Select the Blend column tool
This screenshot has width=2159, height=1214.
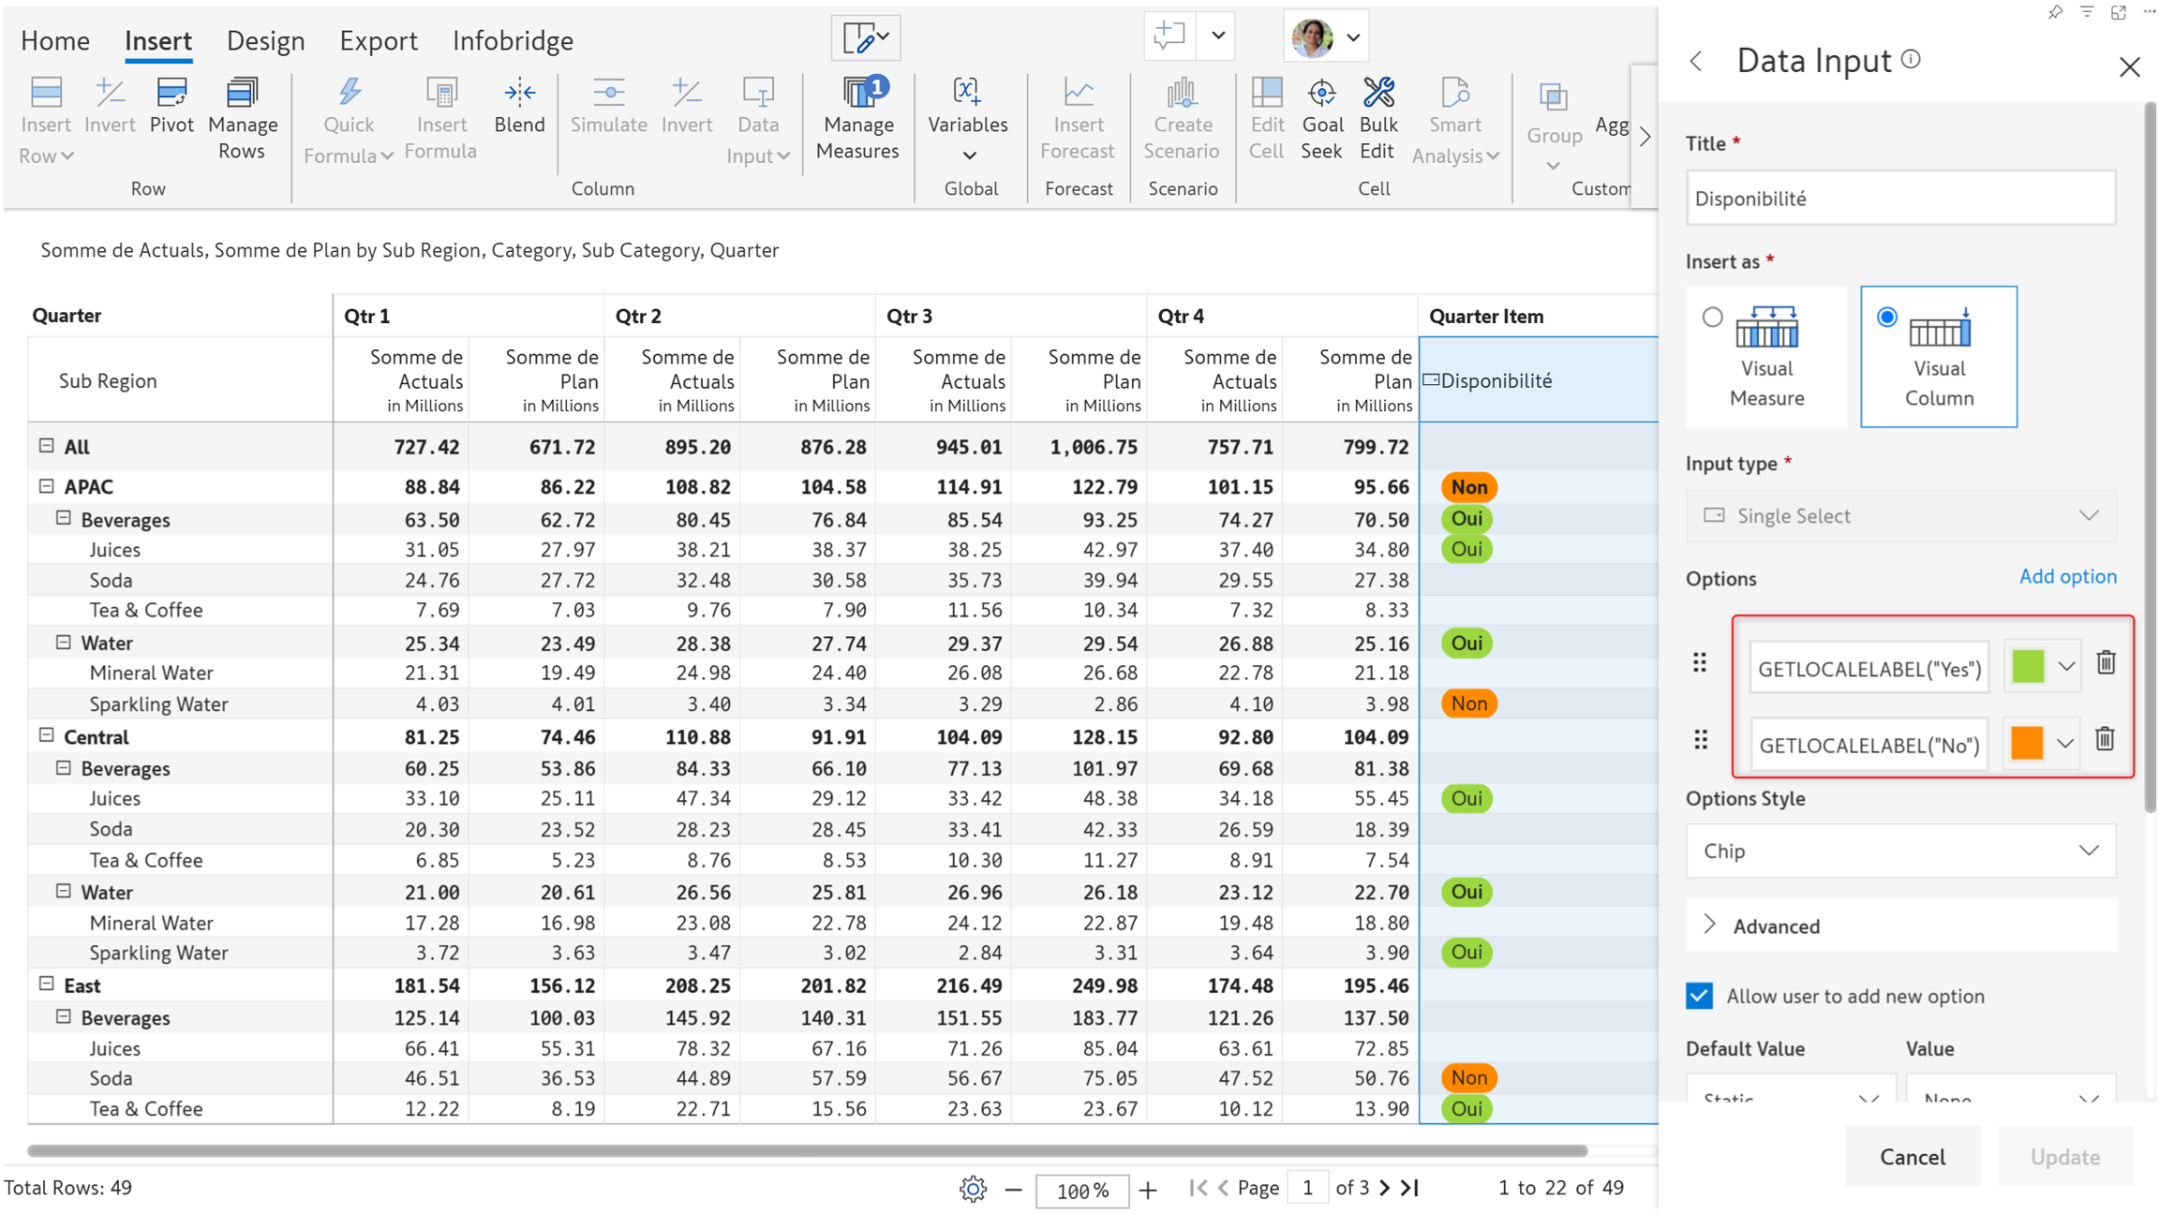pyautogui.click(x=519, y=105)
